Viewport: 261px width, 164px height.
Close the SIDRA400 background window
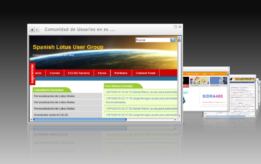point(228,68)
